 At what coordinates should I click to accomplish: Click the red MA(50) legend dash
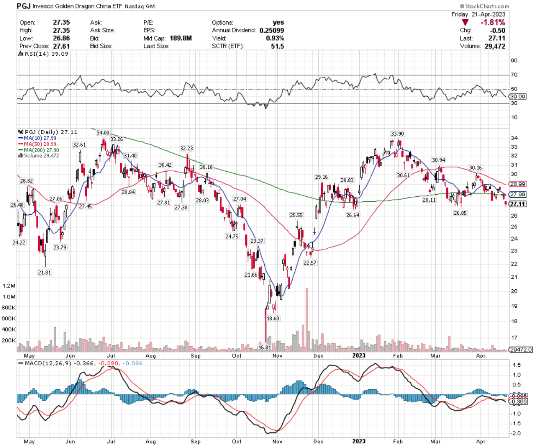21,144
